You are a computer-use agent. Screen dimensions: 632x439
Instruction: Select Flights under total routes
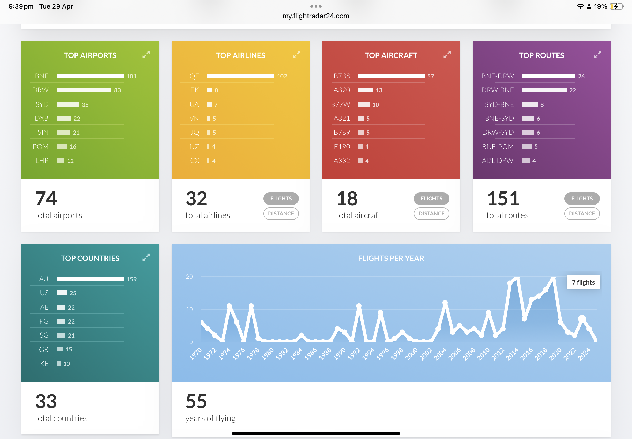point(582,199)
